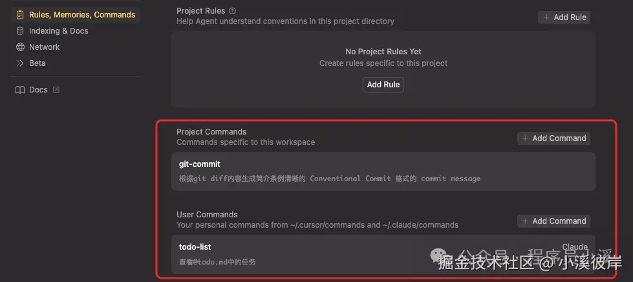The height and width of the screenshot is (282, 633).
Task: Open the git-commit project command
Action: point(200,164)
